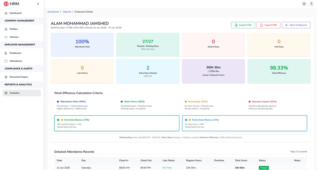Click the Work Efficiency Calculation Criteria heading

(x=78, y=93)
